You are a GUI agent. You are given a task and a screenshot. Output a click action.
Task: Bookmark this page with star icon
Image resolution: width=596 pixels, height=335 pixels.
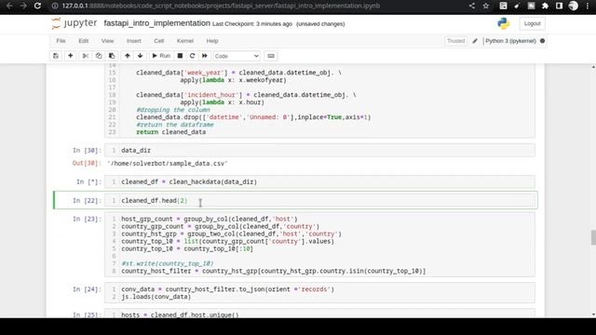point(486,6)
